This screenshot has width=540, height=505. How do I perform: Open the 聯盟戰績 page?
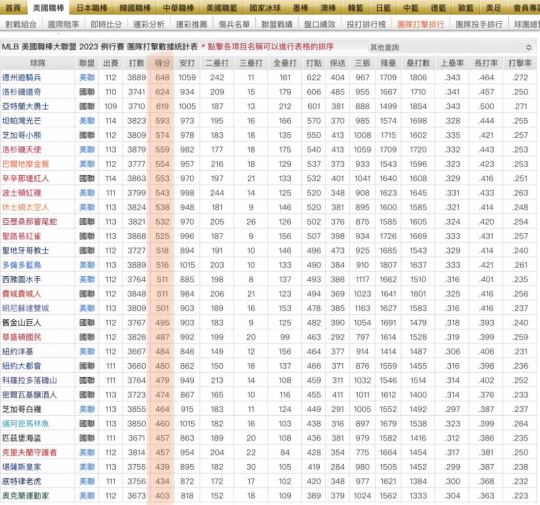(x=277, y=24)
